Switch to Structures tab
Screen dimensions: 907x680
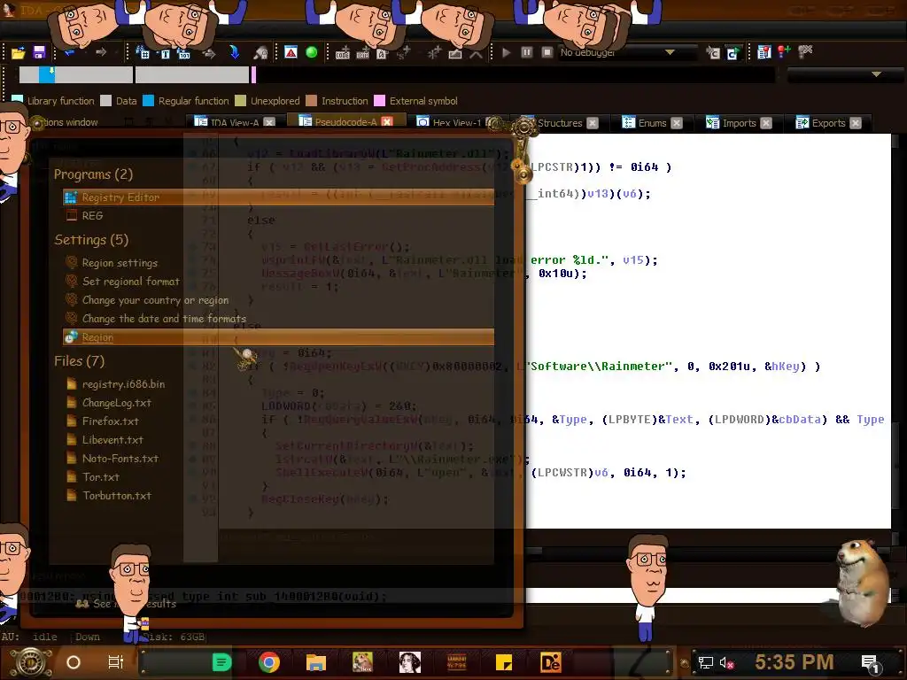pyautogui.click(x=560, y=123)
